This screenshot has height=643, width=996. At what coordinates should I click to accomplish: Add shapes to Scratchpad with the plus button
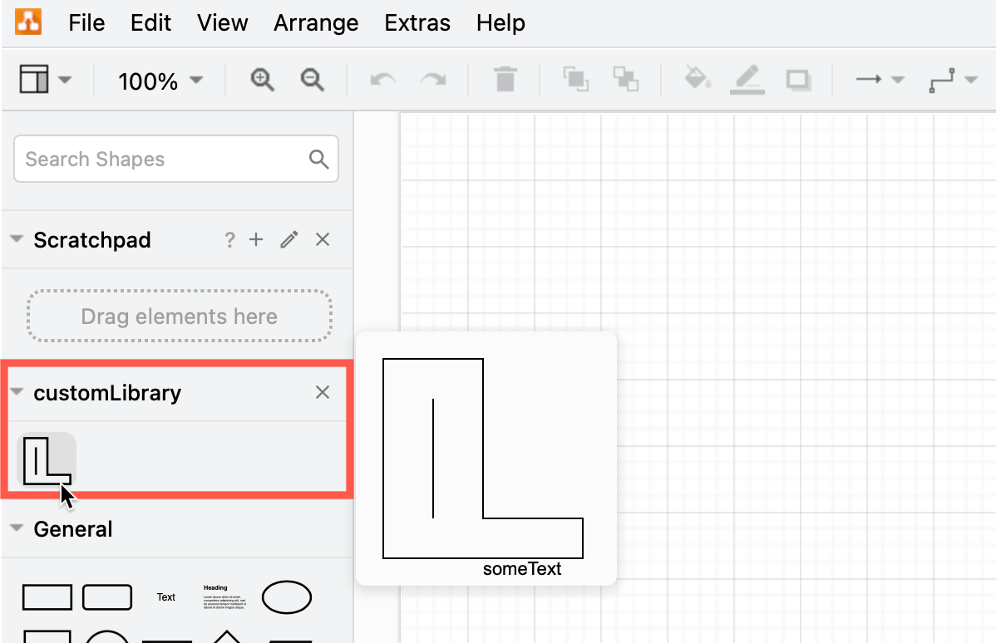(256, 239)
